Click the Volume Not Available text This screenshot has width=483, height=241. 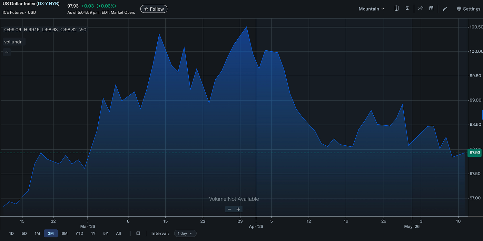pos(234,199)
